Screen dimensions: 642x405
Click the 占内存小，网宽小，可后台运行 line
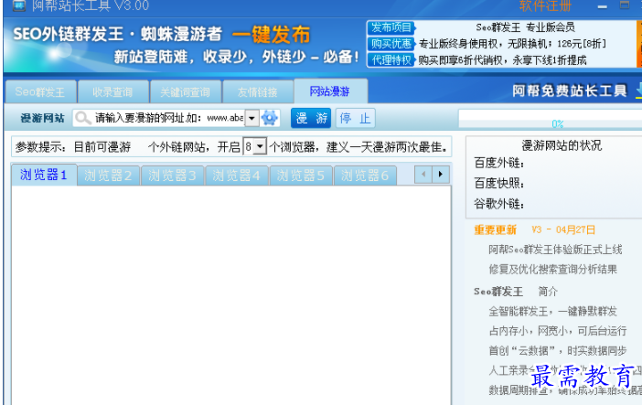point(558,330)
